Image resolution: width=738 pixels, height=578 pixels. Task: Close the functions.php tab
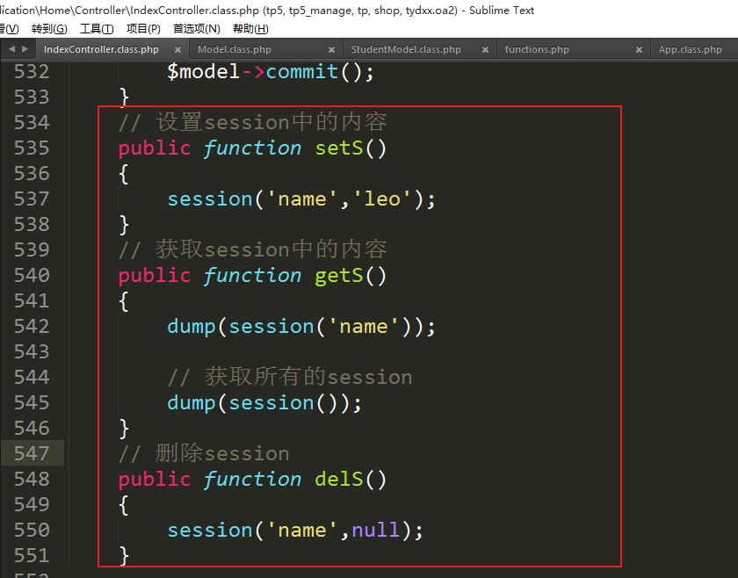(x=640, y=50)
